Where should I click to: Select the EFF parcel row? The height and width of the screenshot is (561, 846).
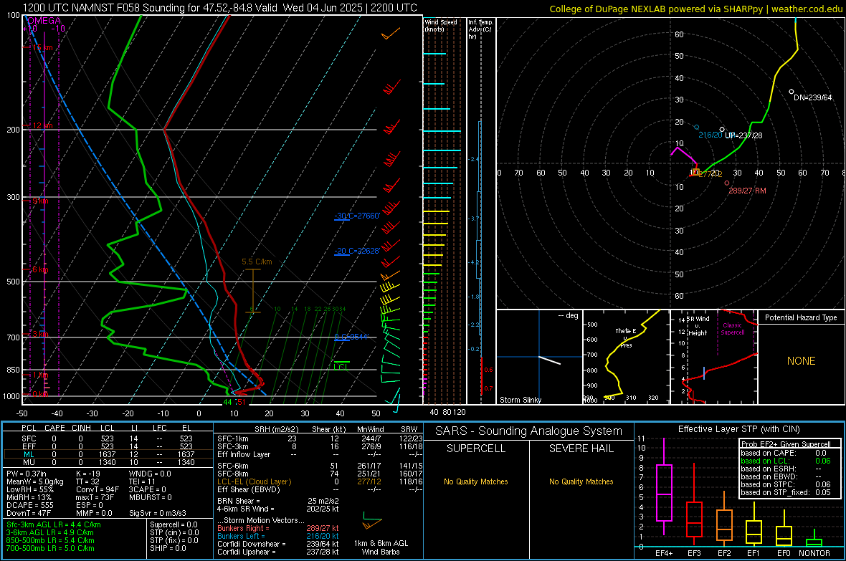[x=108, y=446]
